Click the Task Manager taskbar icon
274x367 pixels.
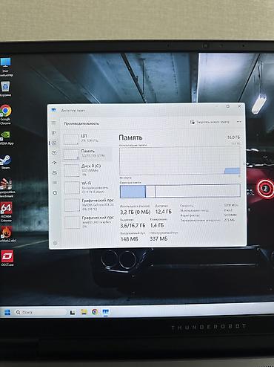click(106, 312)
